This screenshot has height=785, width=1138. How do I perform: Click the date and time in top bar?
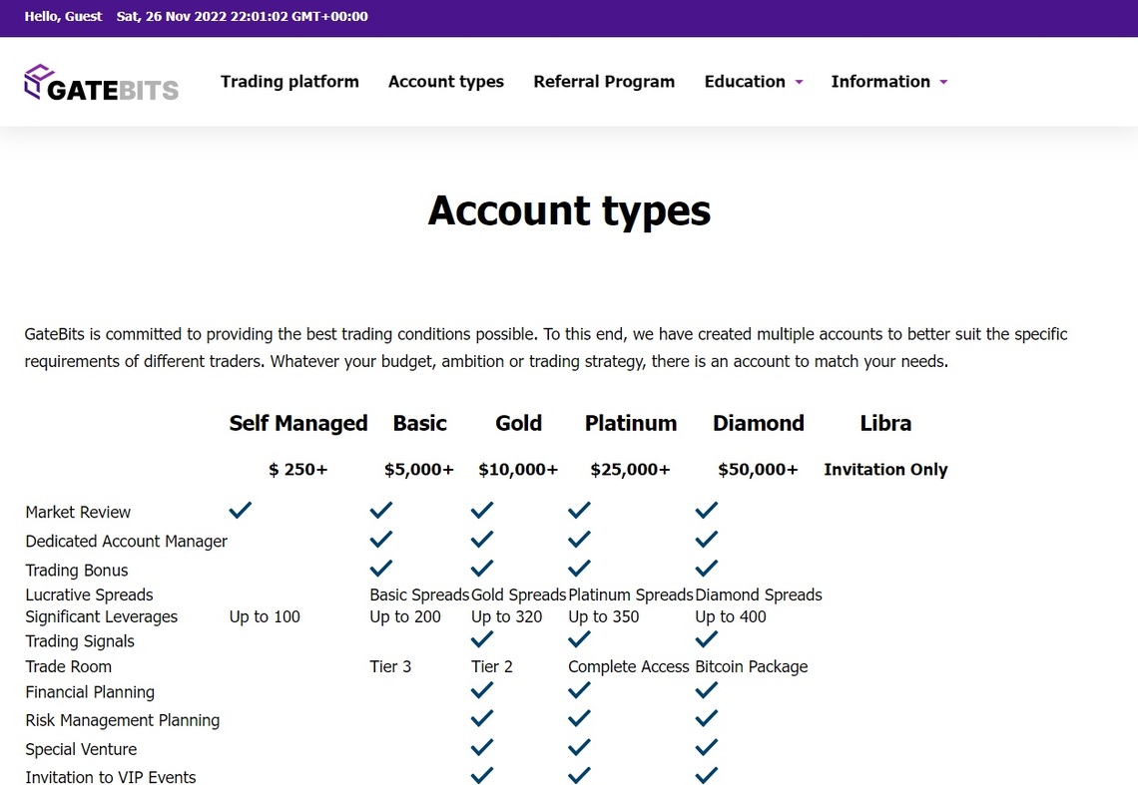(243, 16)
